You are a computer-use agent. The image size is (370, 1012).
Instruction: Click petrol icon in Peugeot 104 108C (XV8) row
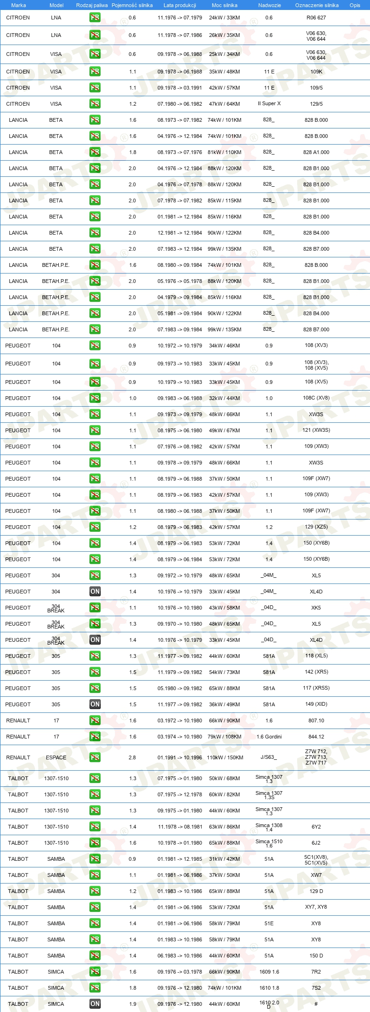point(95,398)
